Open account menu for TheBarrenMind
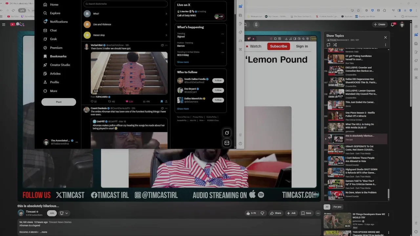Image resolution: width=420 pixels, height=236 pixels. pos(77,142)
